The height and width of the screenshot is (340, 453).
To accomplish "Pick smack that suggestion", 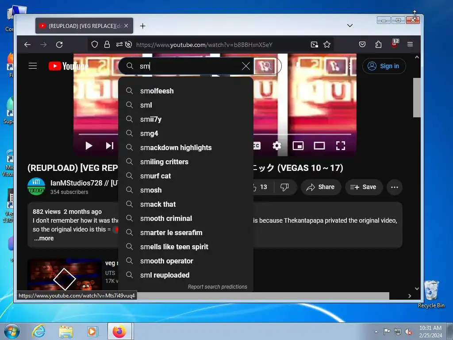I will click(x=186, y=204).
